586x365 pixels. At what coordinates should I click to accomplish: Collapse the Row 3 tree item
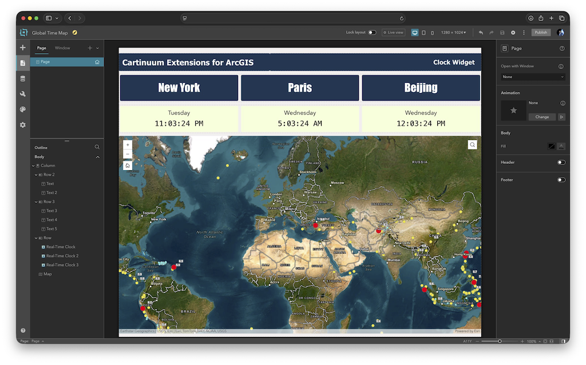tap(35, 202)
